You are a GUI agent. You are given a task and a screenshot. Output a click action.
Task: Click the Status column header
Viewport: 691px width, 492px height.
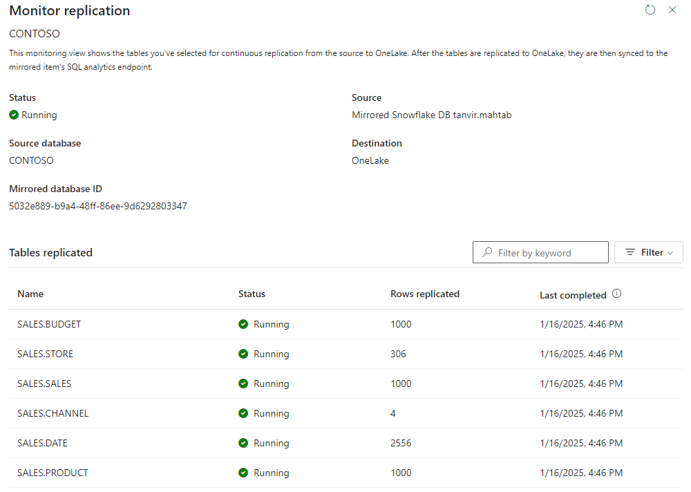pos(252,294)
